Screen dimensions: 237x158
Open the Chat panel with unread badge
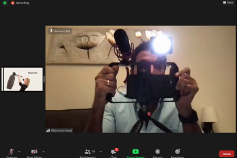tap(113, 152)
